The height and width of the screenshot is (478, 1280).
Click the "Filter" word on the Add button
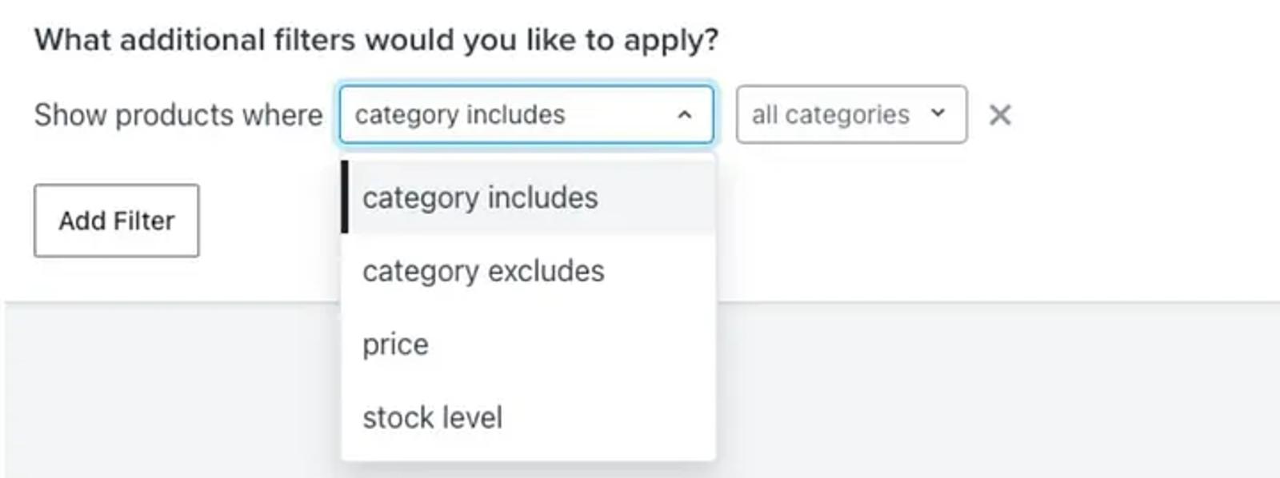(x=144, y=221)
